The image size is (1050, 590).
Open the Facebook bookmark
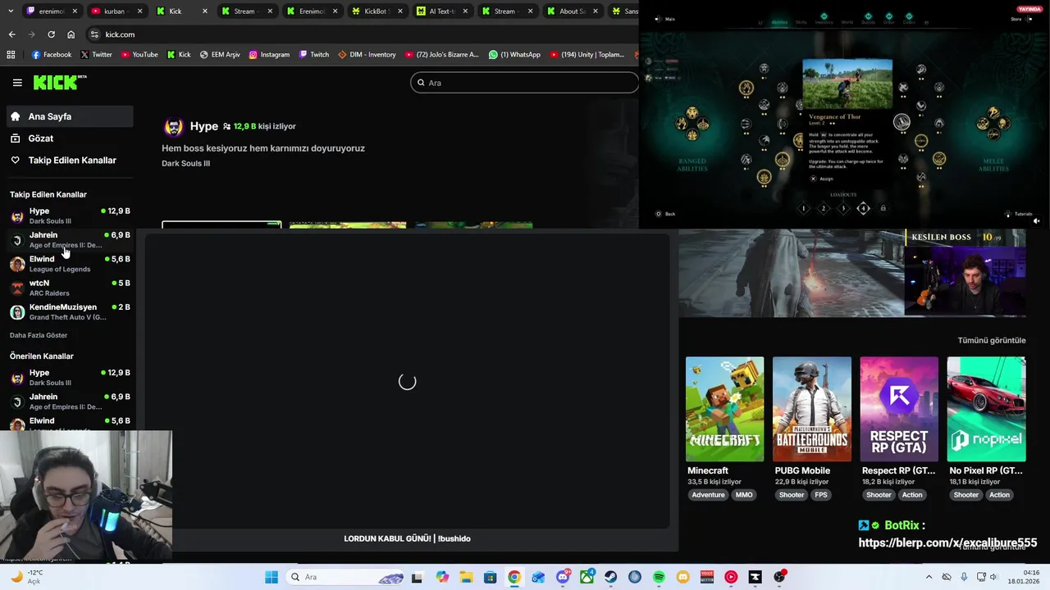click(51, 55)
